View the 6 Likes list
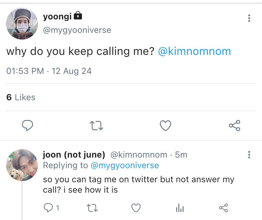262x220 pixels. pyautogui.click(x=21, y=97)
